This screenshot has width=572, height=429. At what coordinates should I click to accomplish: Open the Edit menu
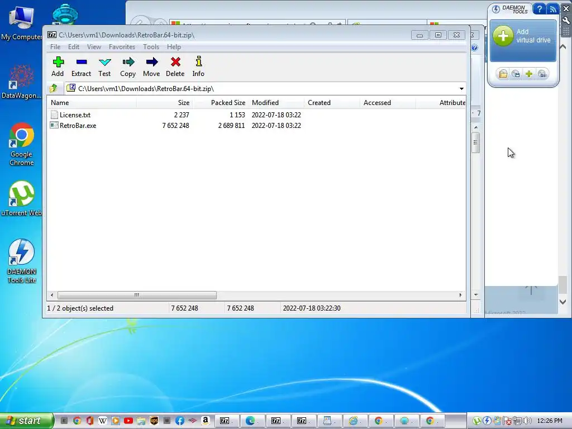pos(73,47)
